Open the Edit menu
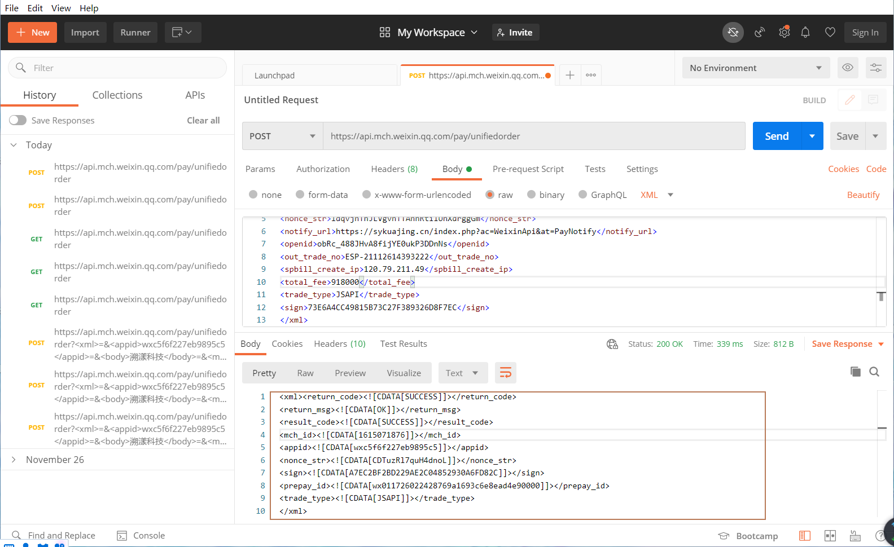 (35, 8)
